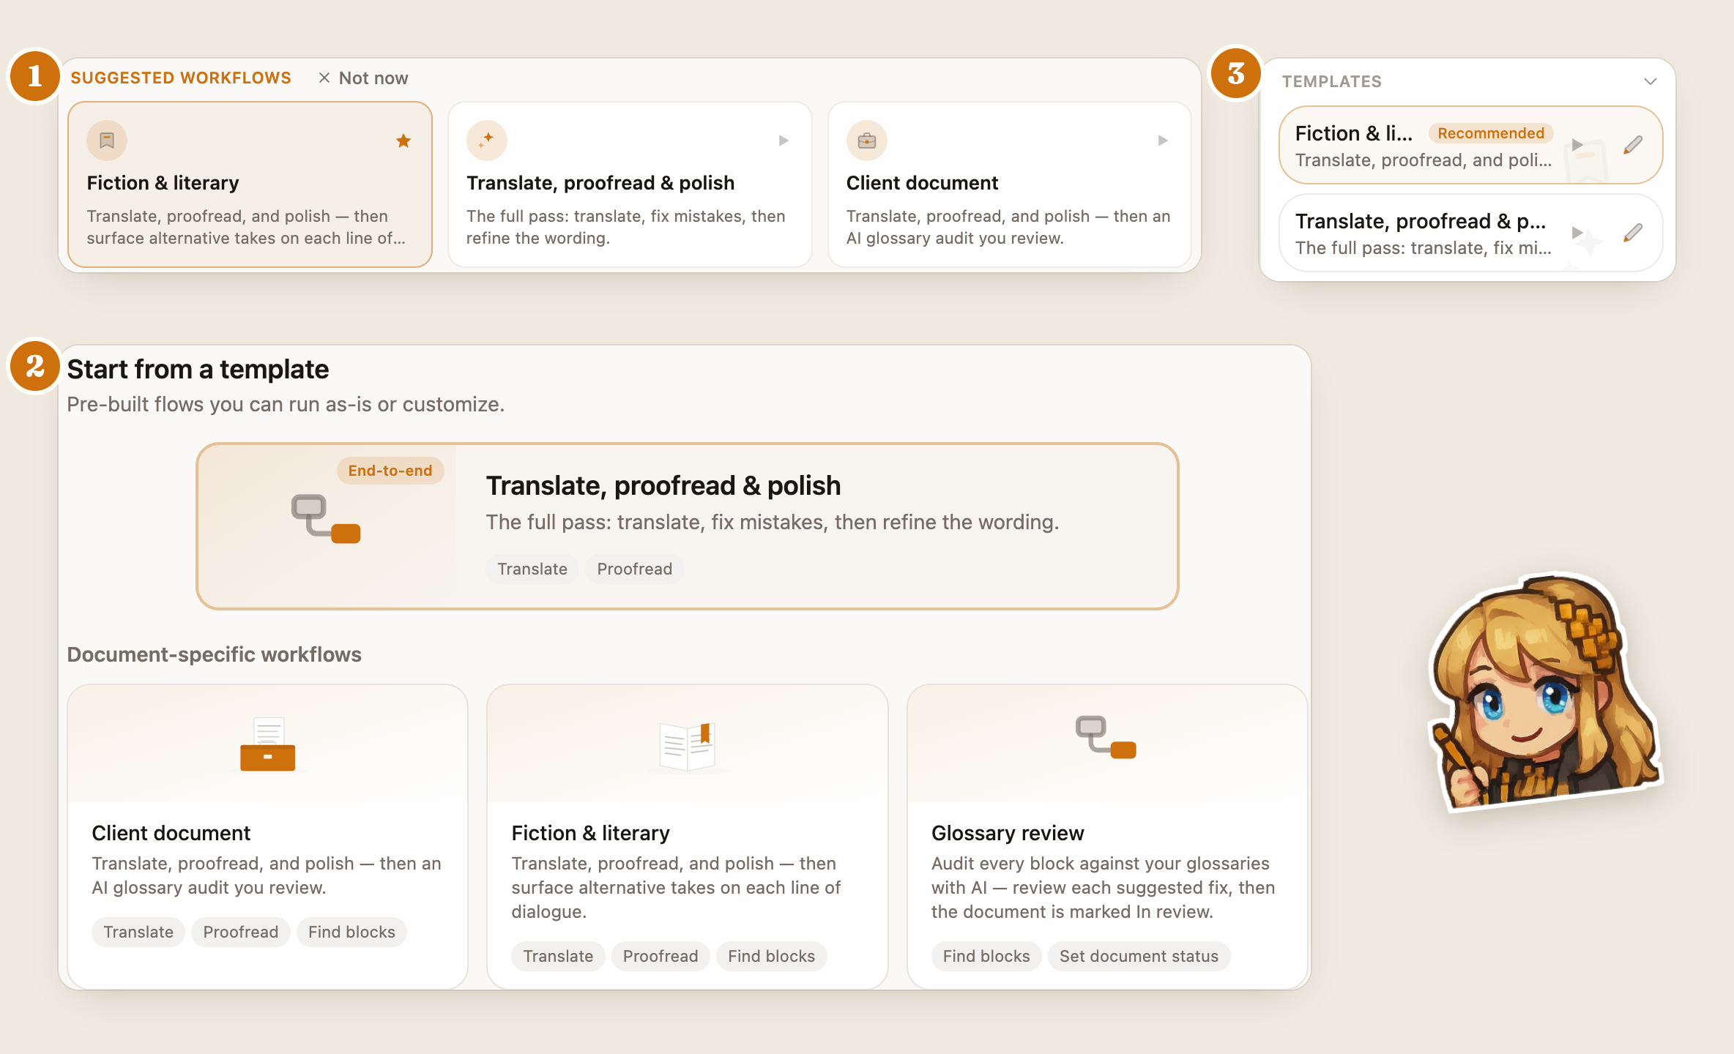Open the Fiction & literary template card title
1734x1054 pixels.
[590, 833]
